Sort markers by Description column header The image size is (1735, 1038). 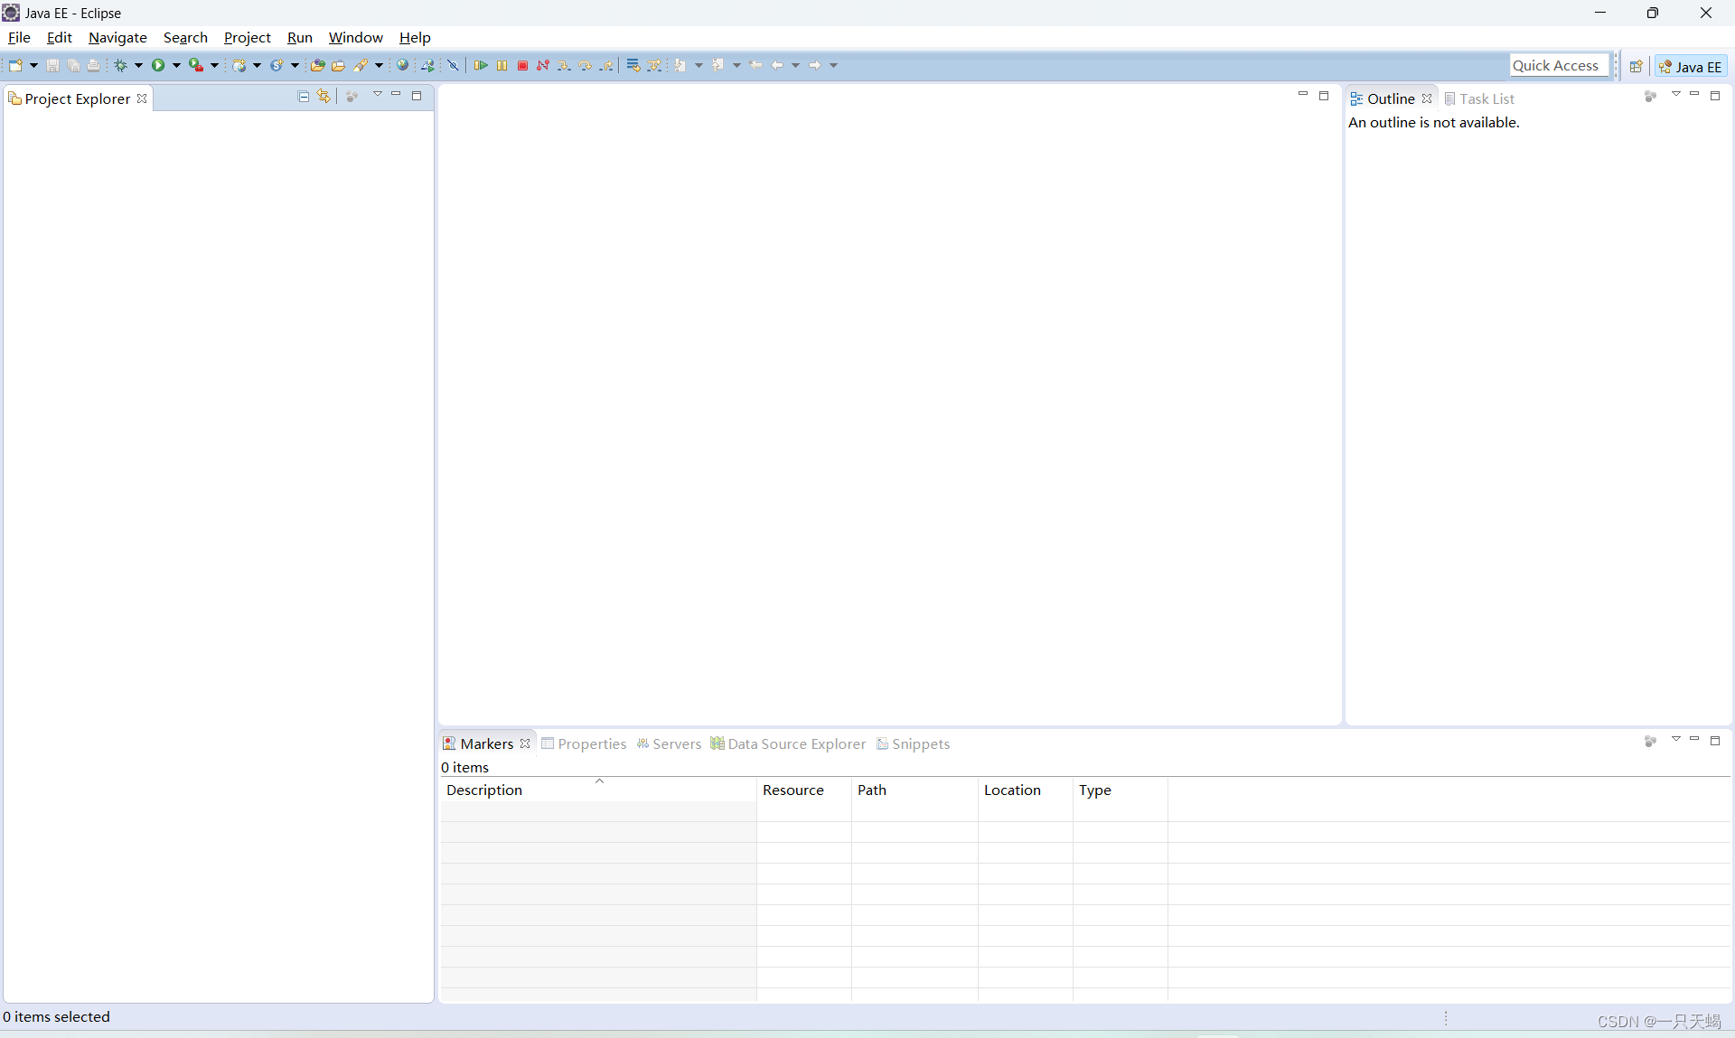pyautogui.click(x=598, y=790)
